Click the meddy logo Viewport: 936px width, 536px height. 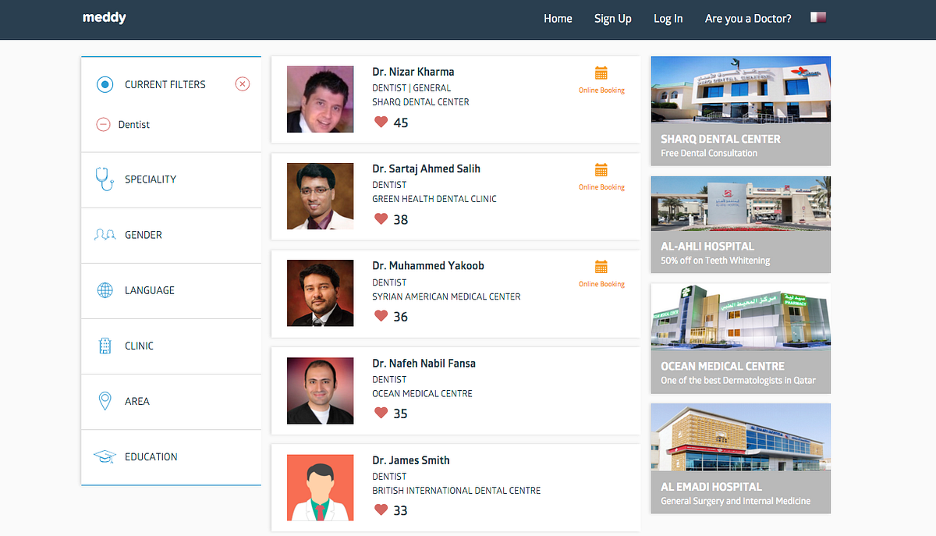[105, 17]
